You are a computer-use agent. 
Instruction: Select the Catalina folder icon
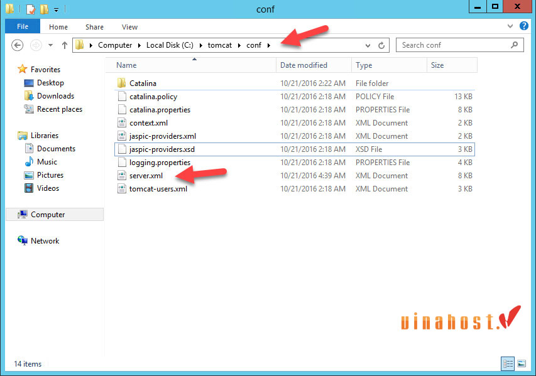[x=122, y=83]
